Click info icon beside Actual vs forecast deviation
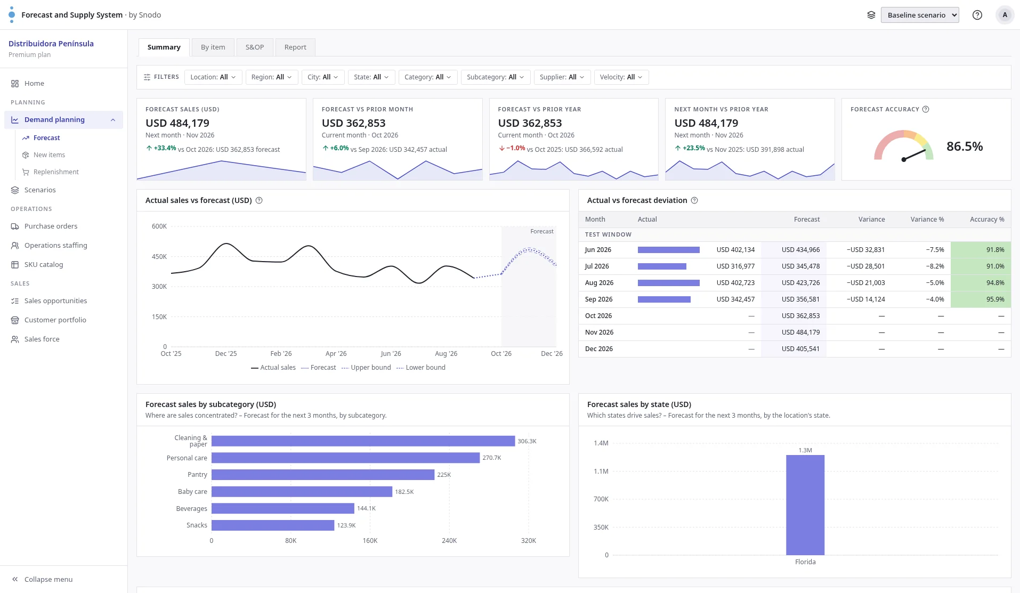The width and height of the screenshot is (1020, 593). (x=694, y=200)
